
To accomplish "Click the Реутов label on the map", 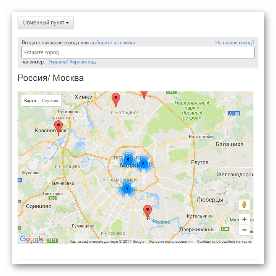I will coord(200,162).
